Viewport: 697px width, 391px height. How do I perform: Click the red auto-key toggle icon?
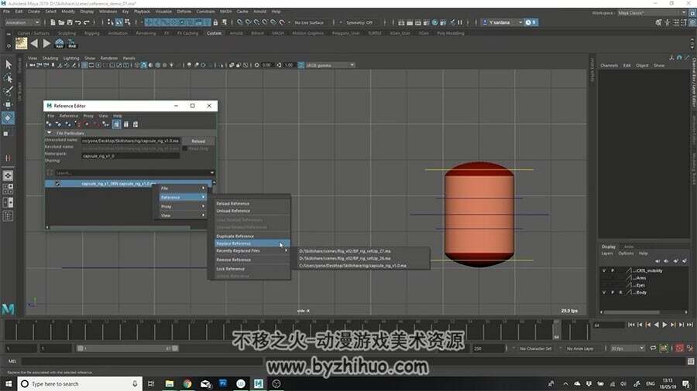(680, 348)
